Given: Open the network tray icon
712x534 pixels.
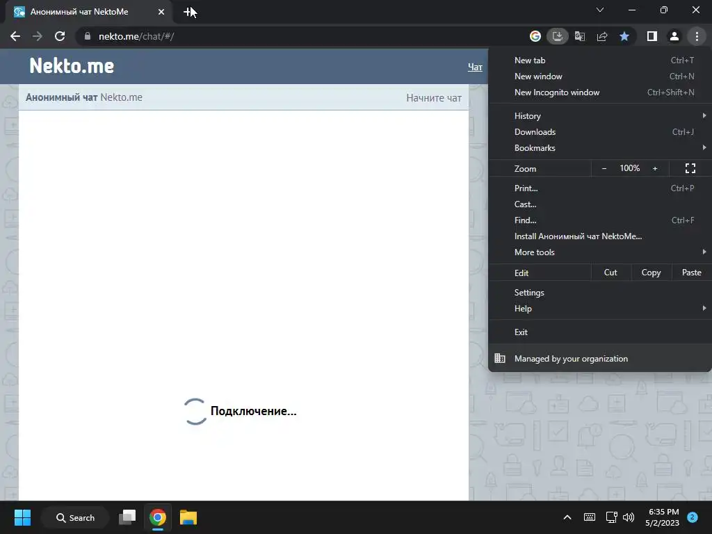Looking at the screenshot, I should click(612, 517).
